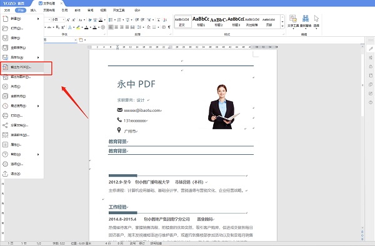Apply the Heading 1 style
This screenshot has height=246, width=375.
201,21
